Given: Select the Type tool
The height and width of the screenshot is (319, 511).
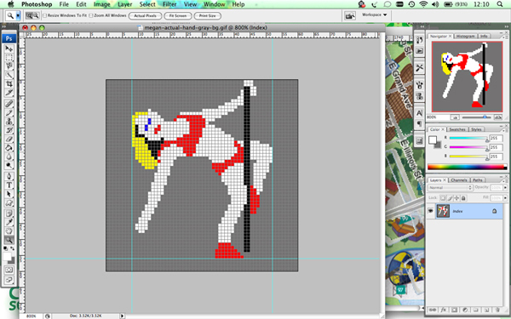Looking at the screenshot, I should coord(9,185).
